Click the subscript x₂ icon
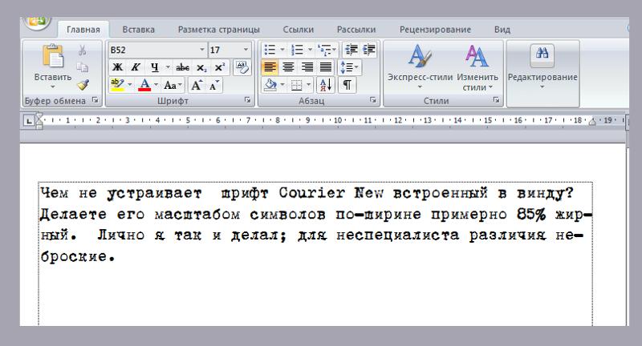Viewport: 642px width, 346px height. coord(201,67)
